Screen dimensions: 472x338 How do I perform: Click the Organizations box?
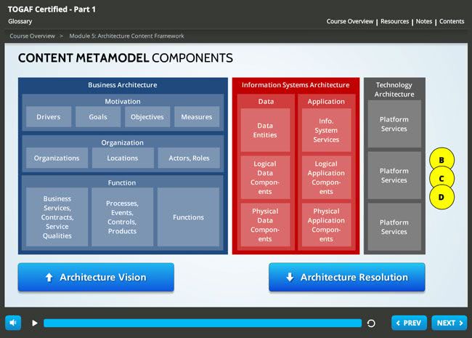(x=57, y=158)
